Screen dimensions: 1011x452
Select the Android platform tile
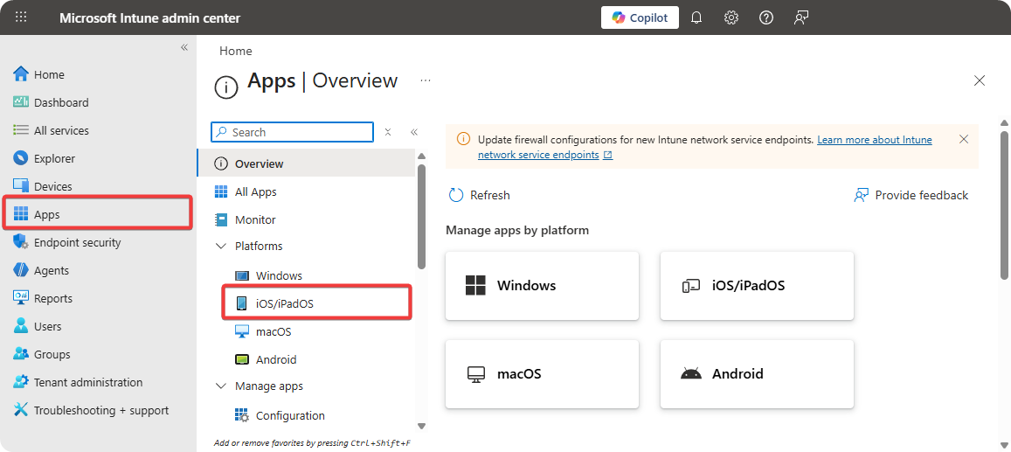coord(757,373)
